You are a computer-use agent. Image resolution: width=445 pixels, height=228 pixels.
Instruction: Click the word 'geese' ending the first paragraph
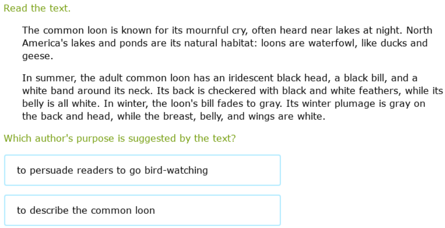tap(36, 56)
